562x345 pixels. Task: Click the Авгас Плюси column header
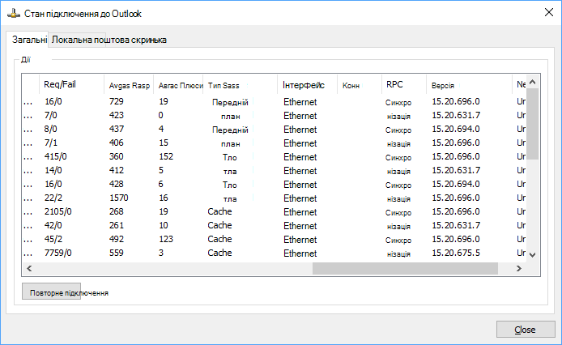(178, 85)
